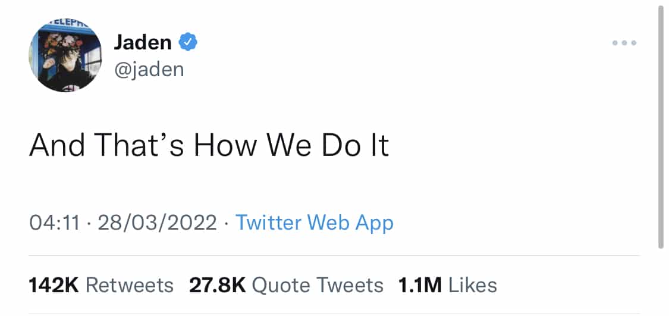View the 27.8K Quote Tweets list
The height and width of the screenshot is (316, 669).
[x=286, y=285]
